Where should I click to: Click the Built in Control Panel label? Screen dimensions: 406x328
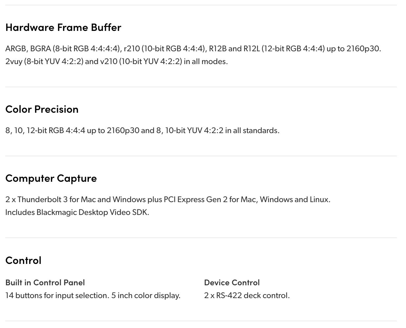coord(45,283)
